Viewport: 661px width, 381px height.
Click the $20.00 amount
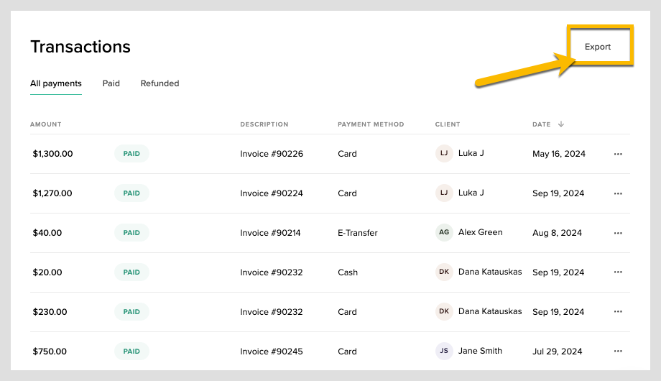[47, 272]
